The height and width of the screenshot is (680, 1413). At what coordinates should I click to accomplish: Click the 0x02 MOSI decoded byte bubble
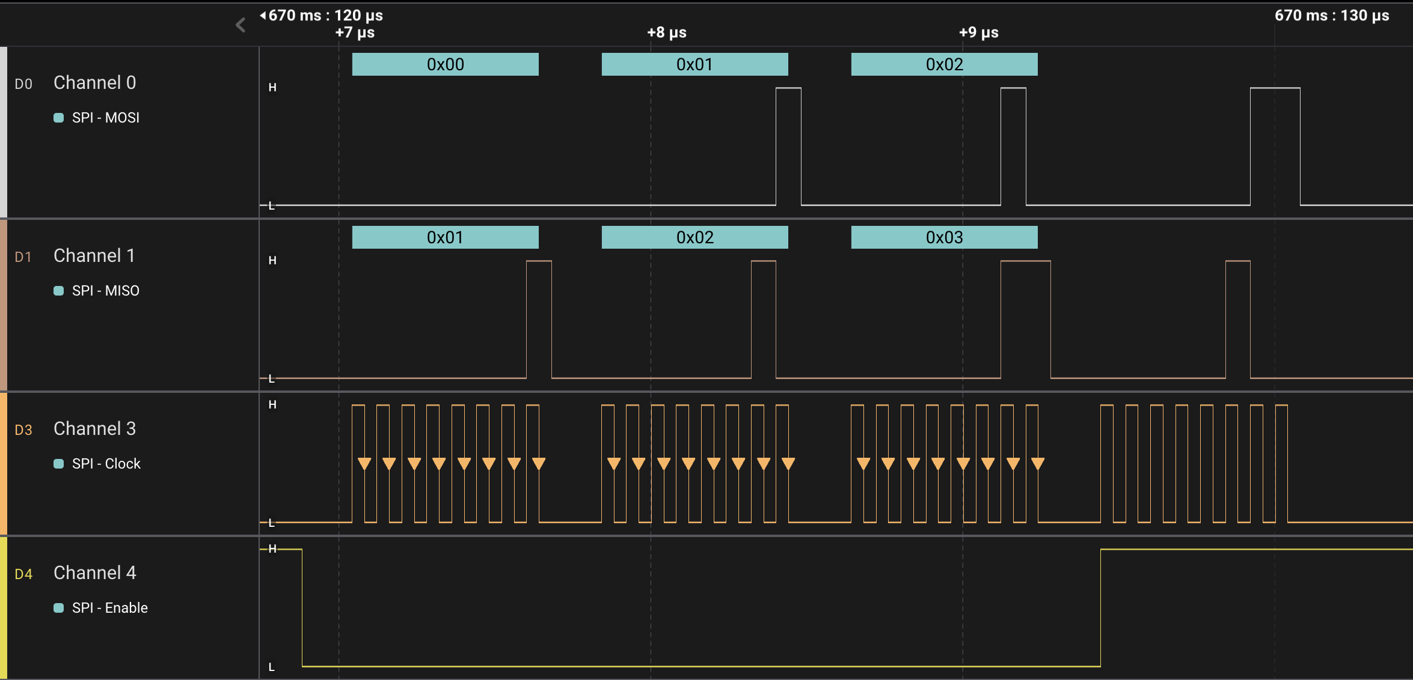point(944,64)
